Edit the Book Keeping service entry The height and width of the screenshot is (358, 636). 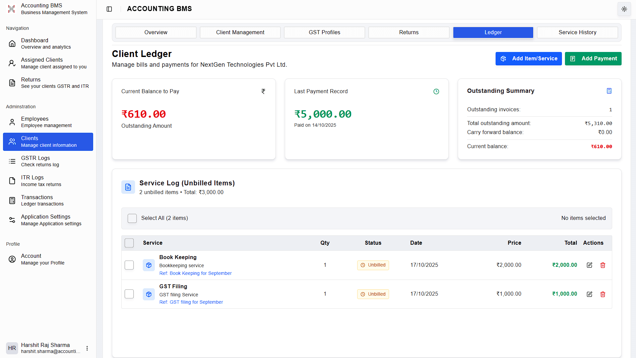(589, 265)
